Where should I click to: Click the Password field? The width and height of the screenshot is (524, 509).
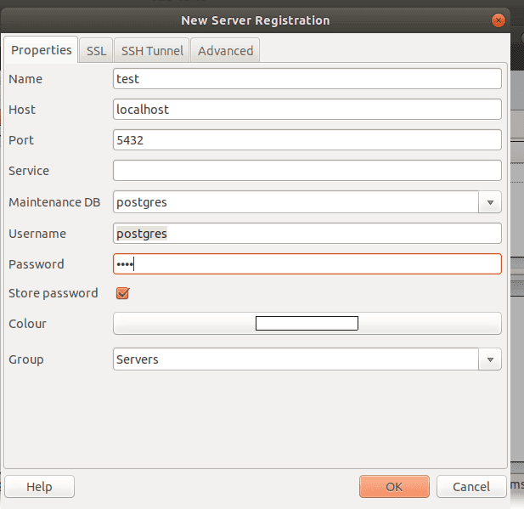click(307, 264)
